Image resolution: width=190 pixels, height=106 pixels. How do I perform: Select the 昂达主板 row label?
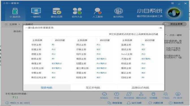[x=81, y=45]
